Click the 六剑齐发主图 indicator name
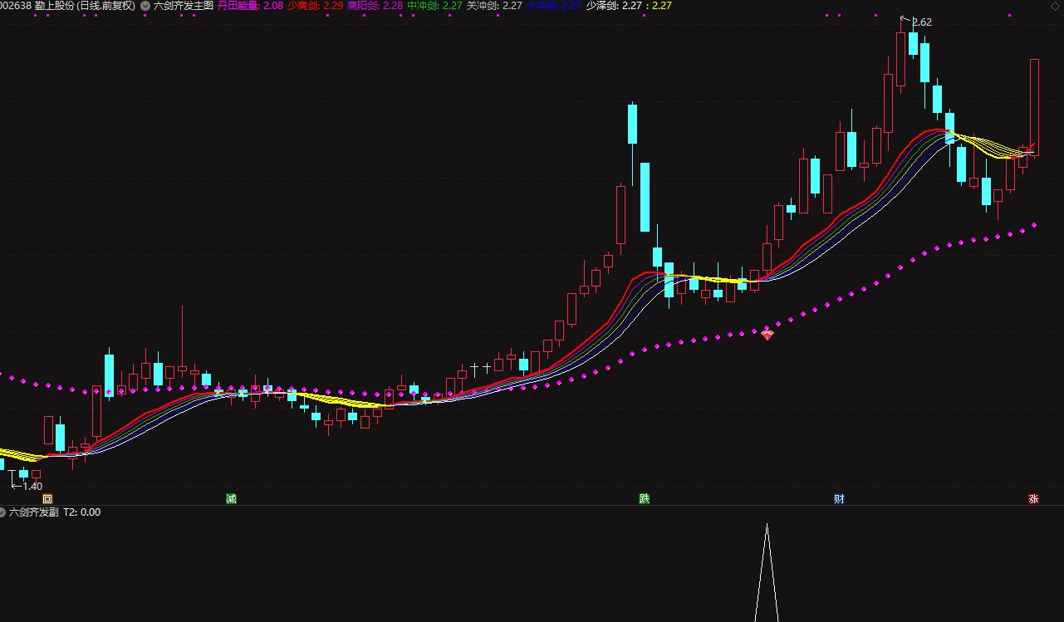The width and height of the screenshot is (1064, 622). [183, 5]
